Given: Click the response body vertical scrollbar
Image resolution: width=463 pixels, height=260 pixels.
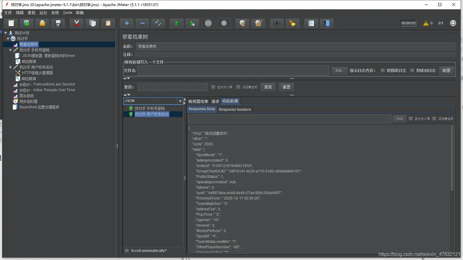Looking at the screenshot, I should point(452,158).
